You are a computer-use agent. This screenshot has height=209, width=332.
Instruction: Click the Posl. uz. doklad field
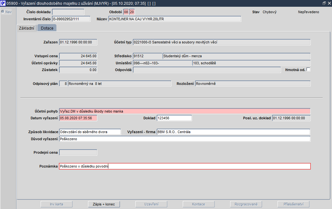[291, 118]
